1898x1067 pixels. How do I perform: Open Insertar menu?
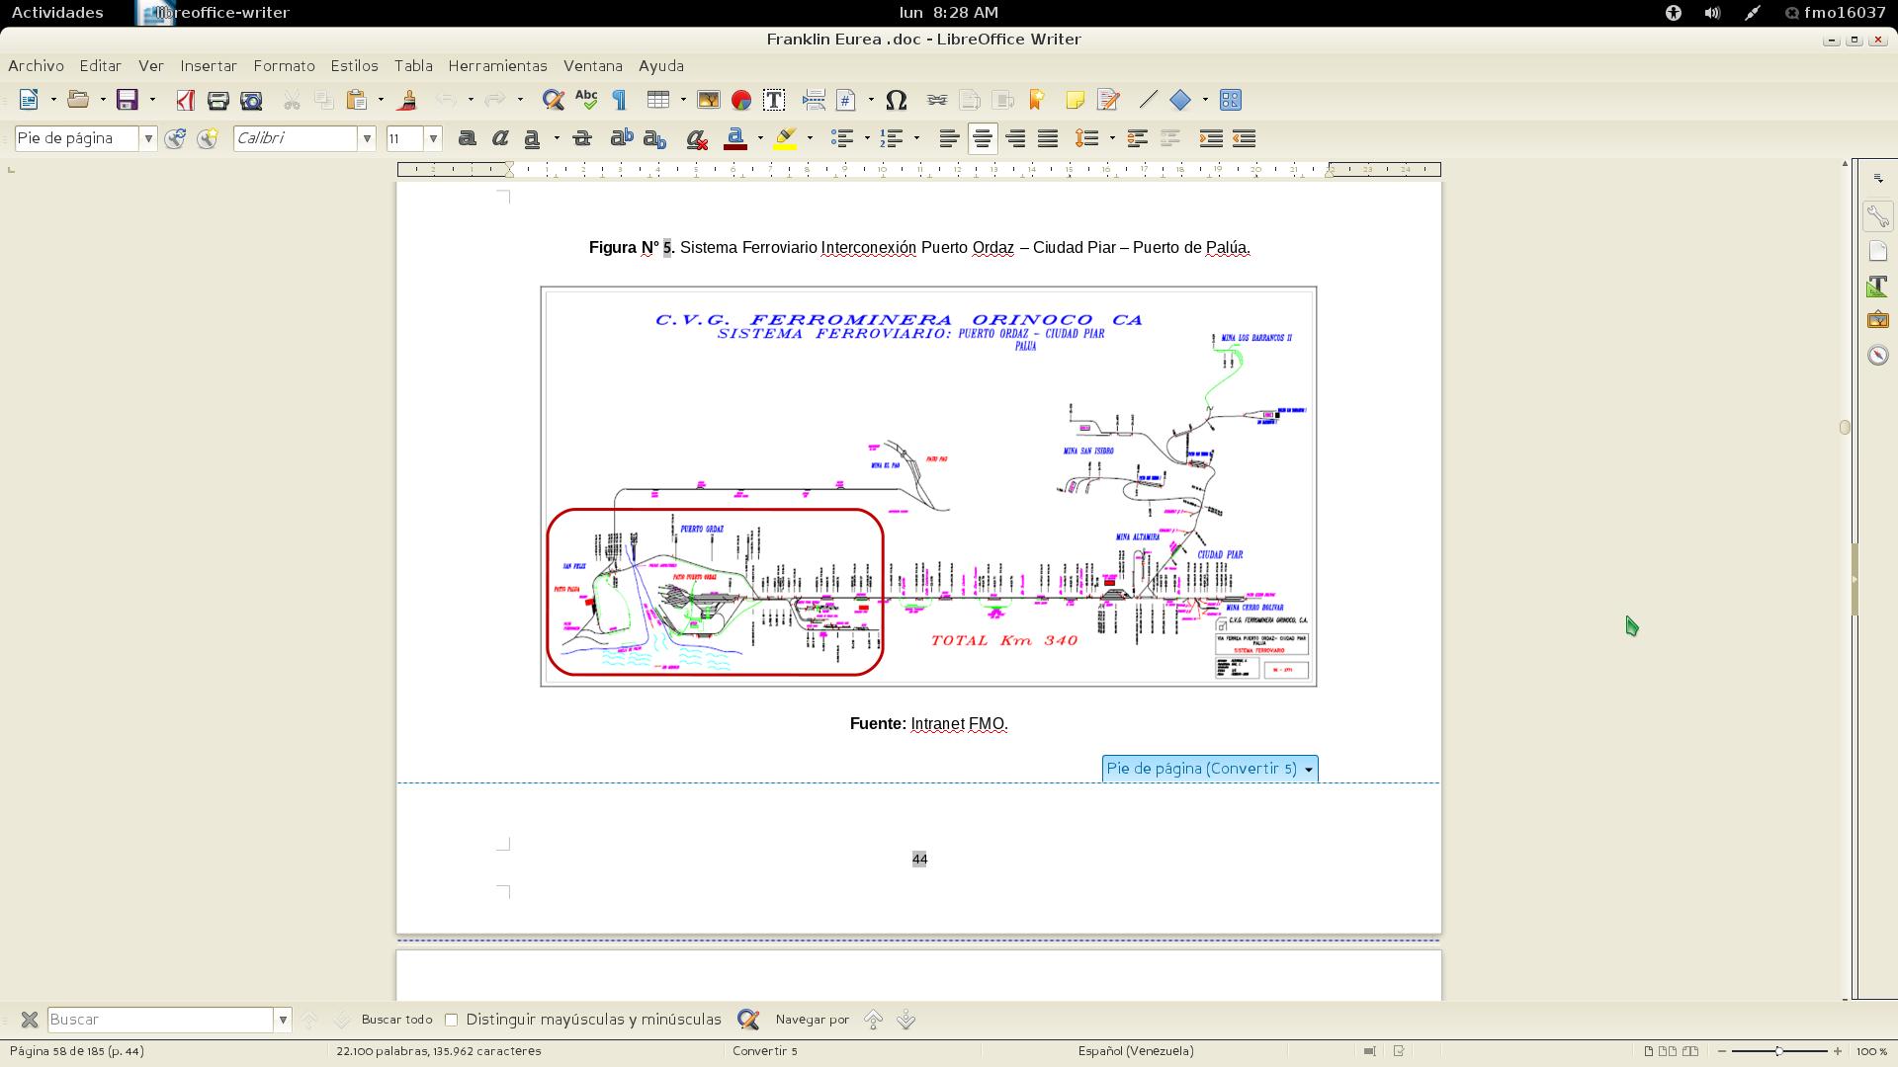pos(209,66)
